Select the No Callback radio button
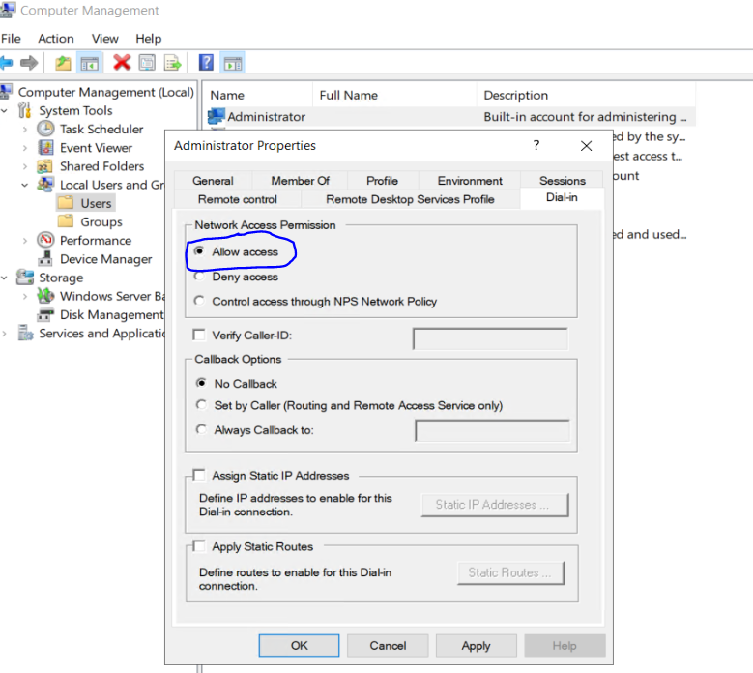Screen dimensions: 753x673 [201, 383]
